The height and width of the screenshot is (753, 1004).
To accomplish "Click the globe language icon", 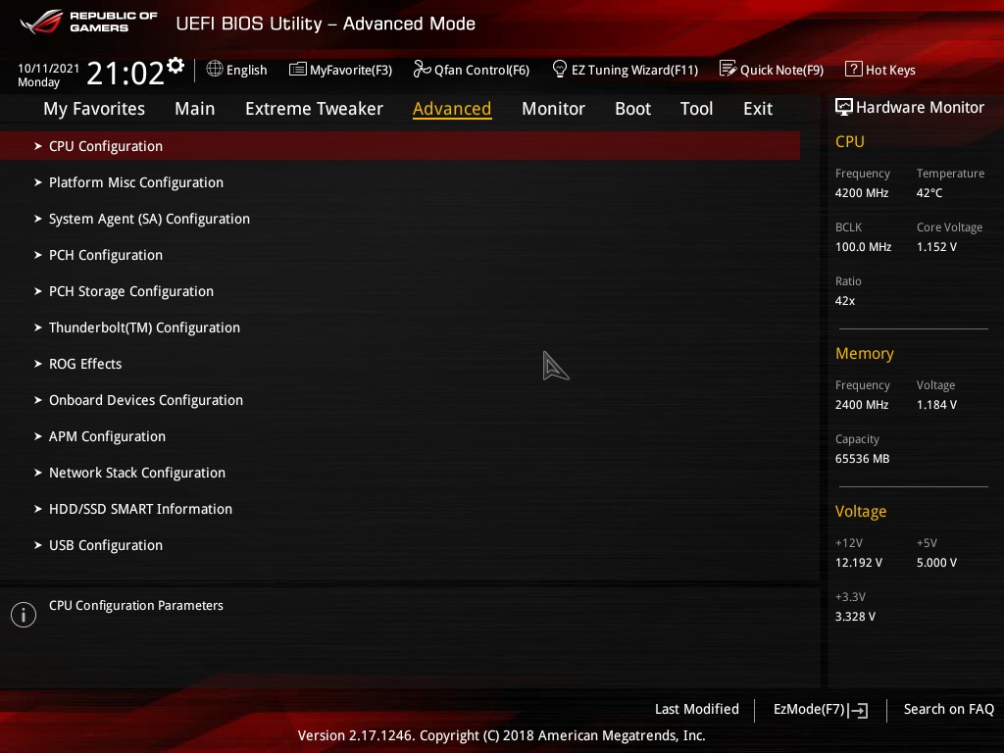I will click(x=215, y=69).
